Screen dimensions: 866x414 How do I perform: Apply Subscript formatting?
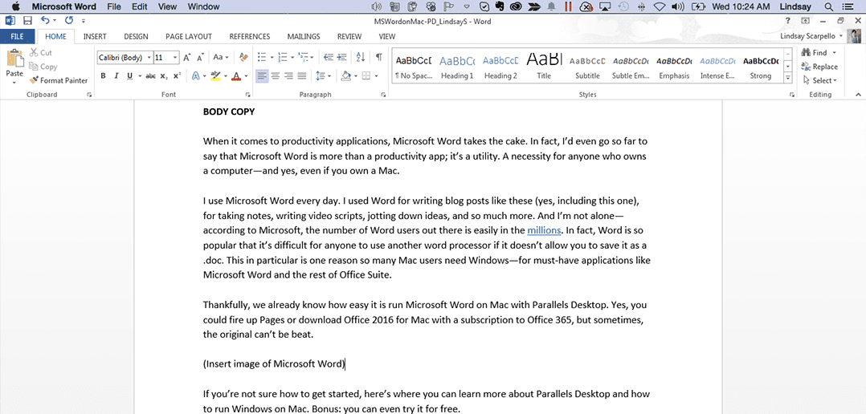pos(164,76)
